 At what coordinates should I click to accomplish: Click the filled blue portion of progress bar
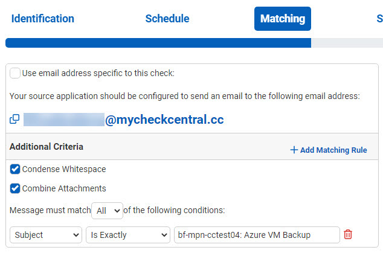[157, 43]
